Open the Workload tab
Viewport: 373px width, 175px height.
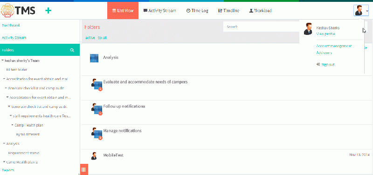click(261, 11)
